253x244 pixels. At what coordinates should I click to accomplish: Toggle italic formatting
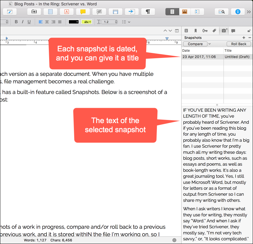coord(23,22)
